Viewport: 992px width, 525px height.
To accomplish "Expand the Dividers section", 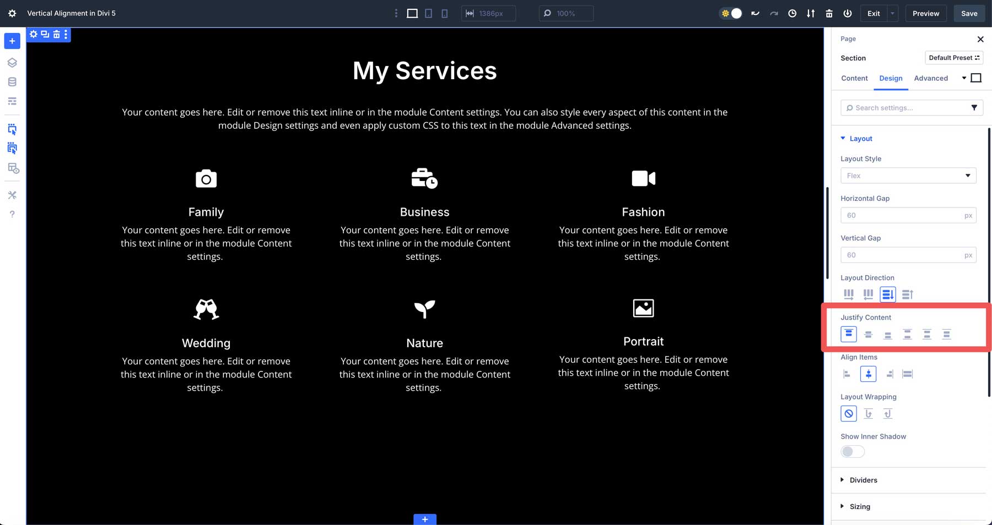I will (x=863, y=480).
